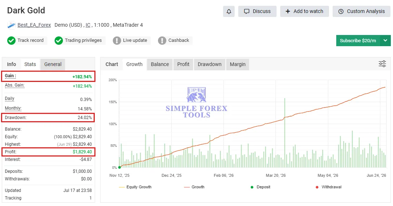Screen dimensions: 393x206
Task: Toggle Equity Growth series in legend
Action: [x=135, y=187]
